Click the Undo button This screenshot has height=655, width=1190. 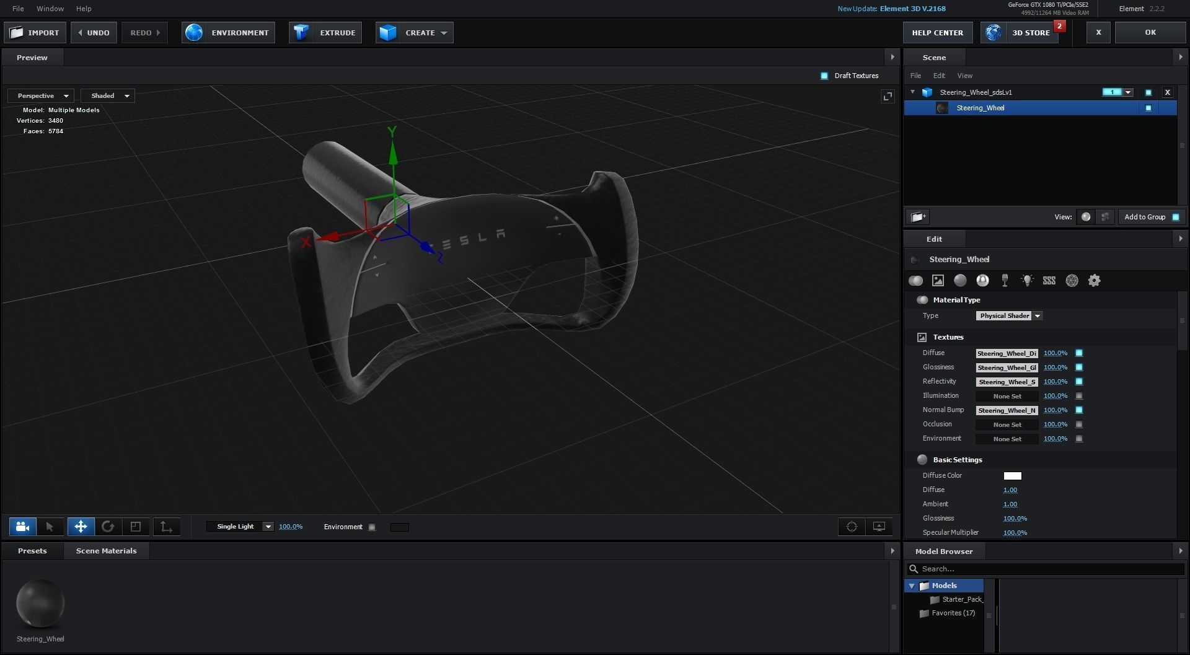click(x=94, y=33)
